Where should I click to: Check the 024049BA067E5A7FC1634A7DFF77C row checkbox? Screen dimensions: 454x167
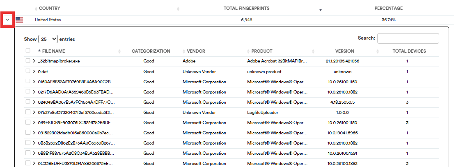[x=28, y=102]
